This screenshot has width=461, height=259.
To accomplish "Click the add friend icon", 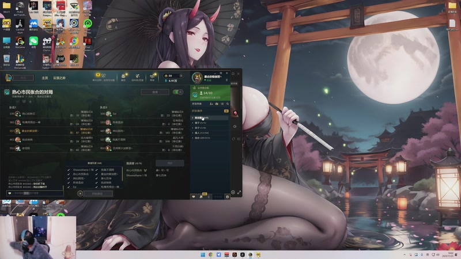I will coord(211,104).
